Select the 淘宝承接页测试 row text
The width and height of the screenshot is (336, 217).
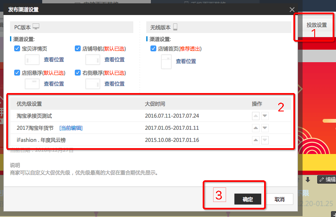pos(34,116)
